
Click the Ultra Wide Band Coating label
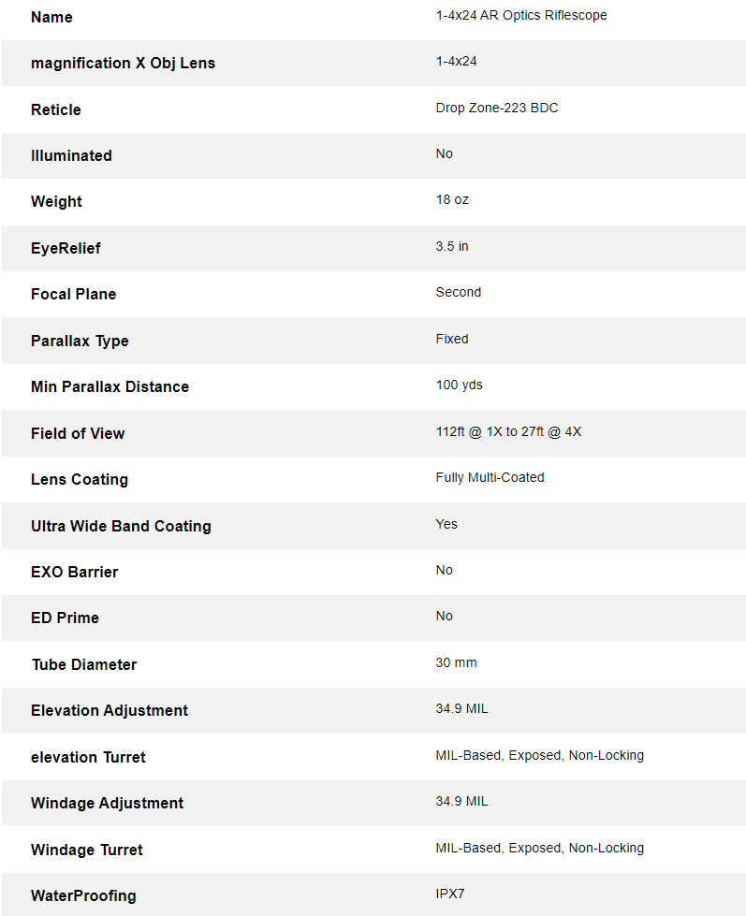coord(121,527)
